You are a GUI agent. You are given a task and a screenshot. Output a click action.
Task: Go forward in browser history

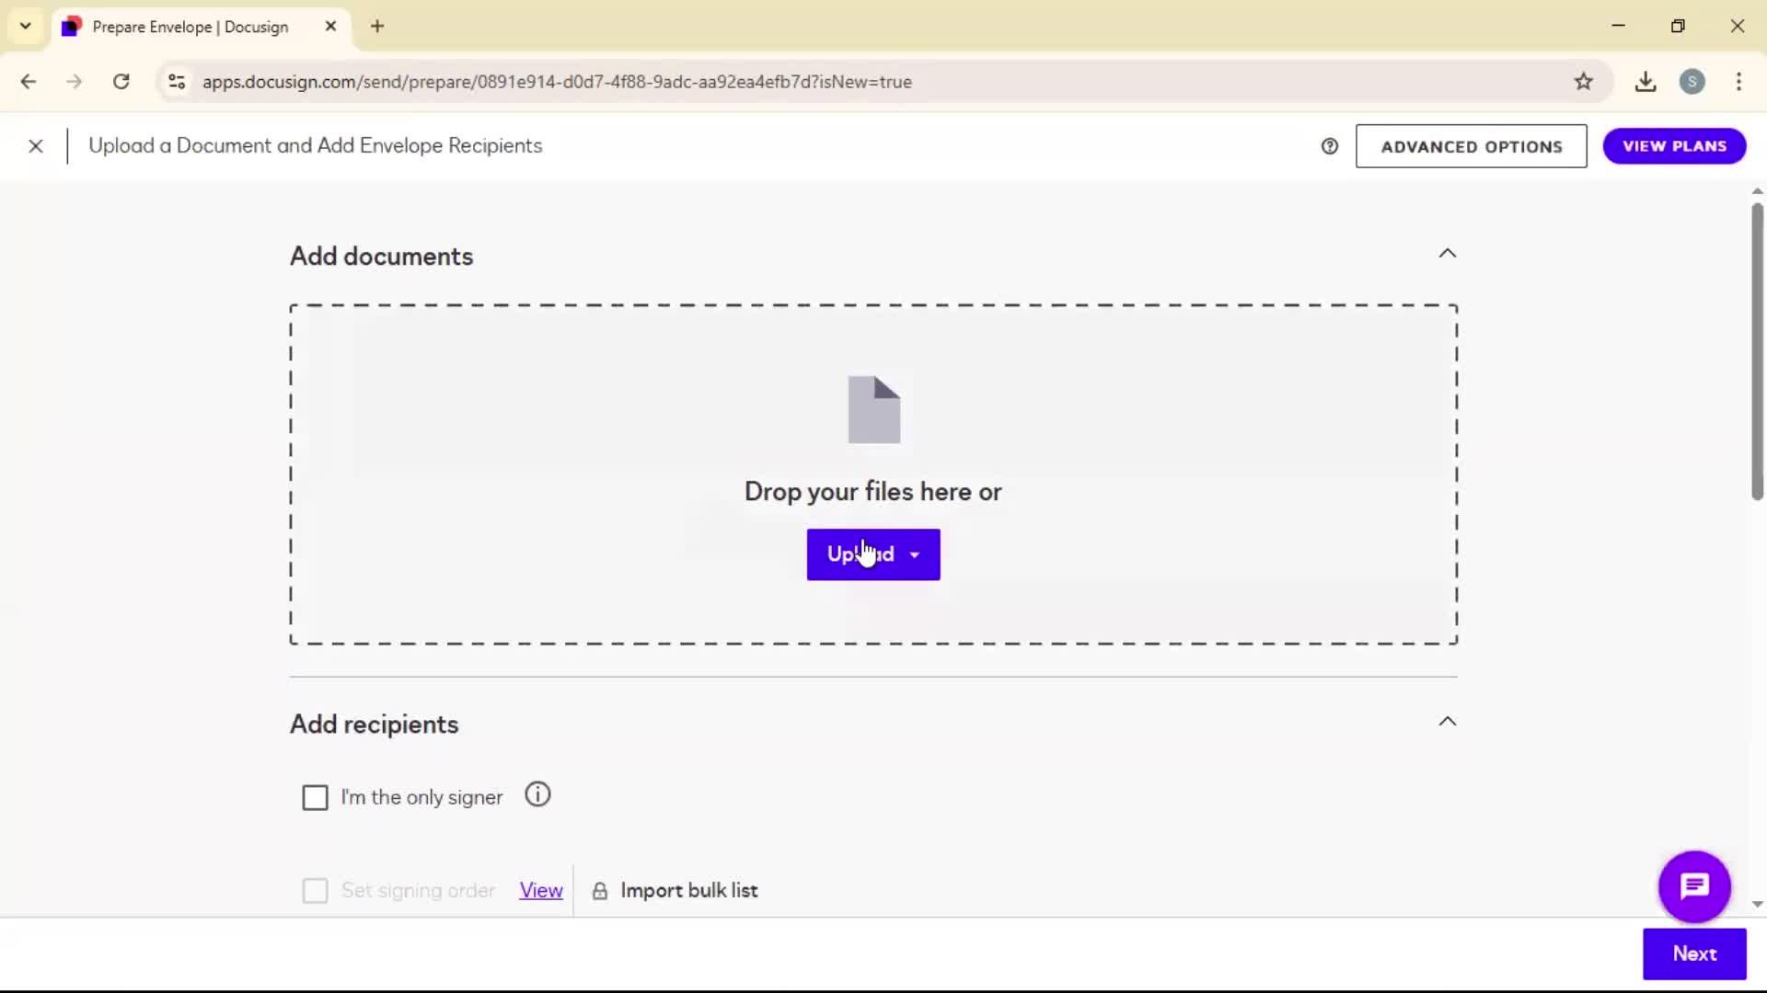tap(75, 82)
